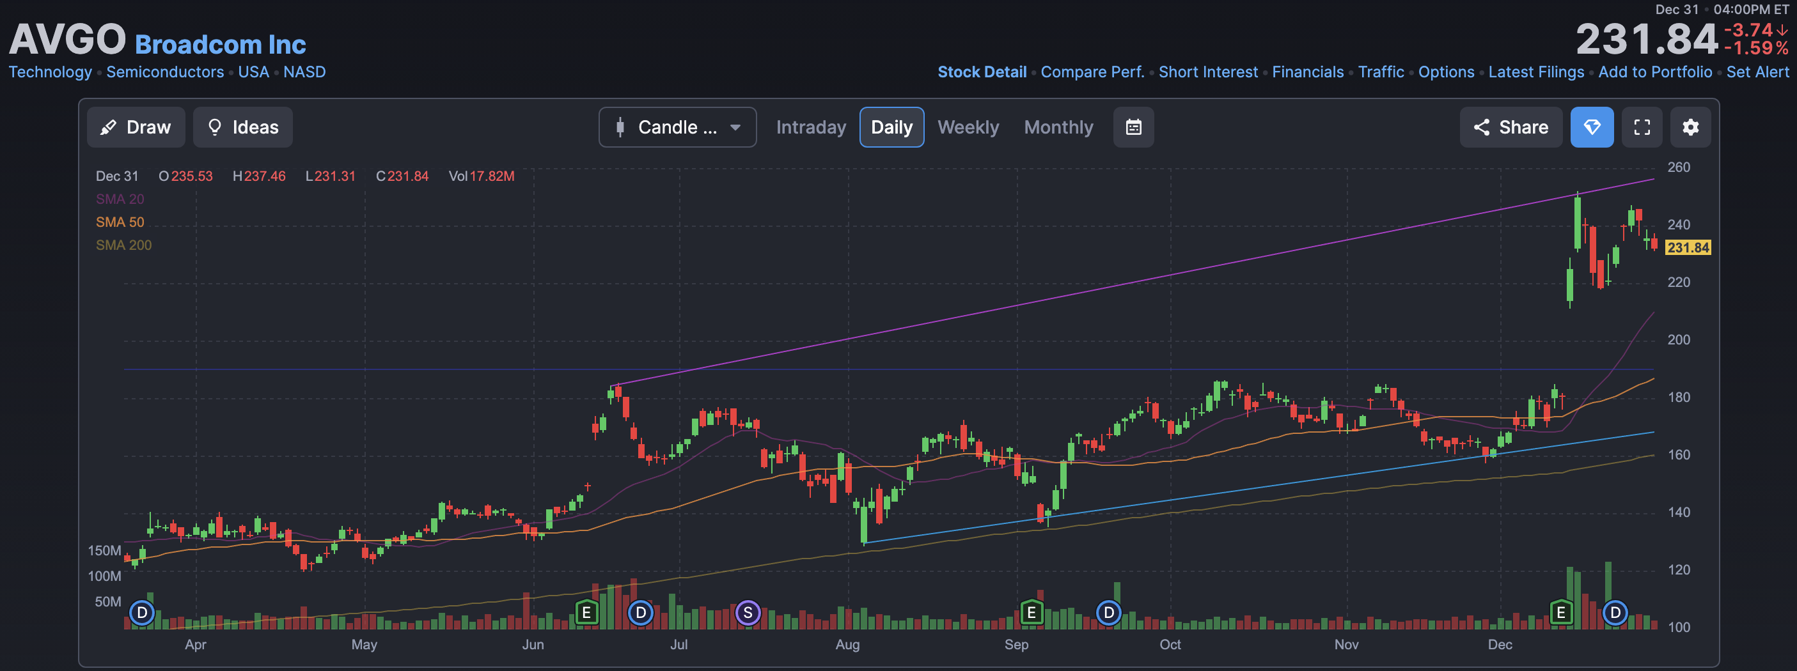Open the Technology sector link

tap(51, 72)
